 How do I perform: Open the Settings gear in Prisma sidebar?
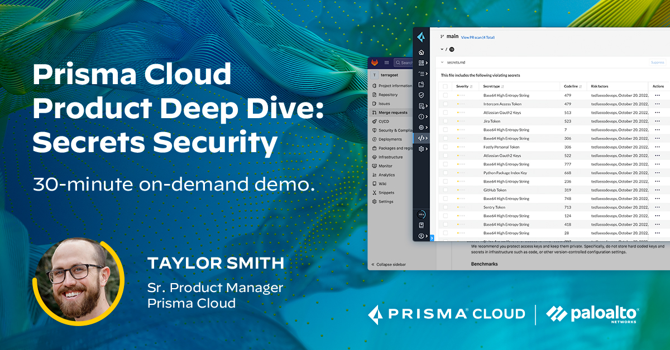tap(421, 149)
